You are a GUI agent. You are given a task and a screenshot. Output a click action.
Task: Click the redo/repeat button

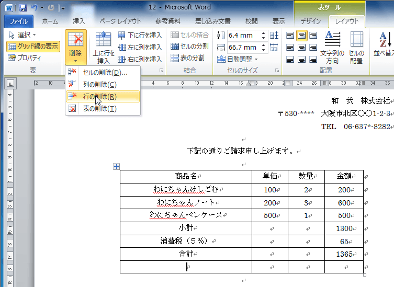tap(51, 8)
